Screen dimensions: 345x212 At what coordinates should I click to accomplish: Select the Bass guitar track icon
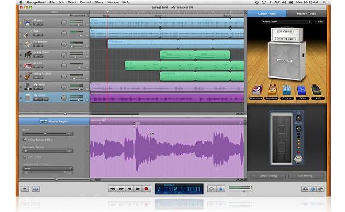click(28, 33)
